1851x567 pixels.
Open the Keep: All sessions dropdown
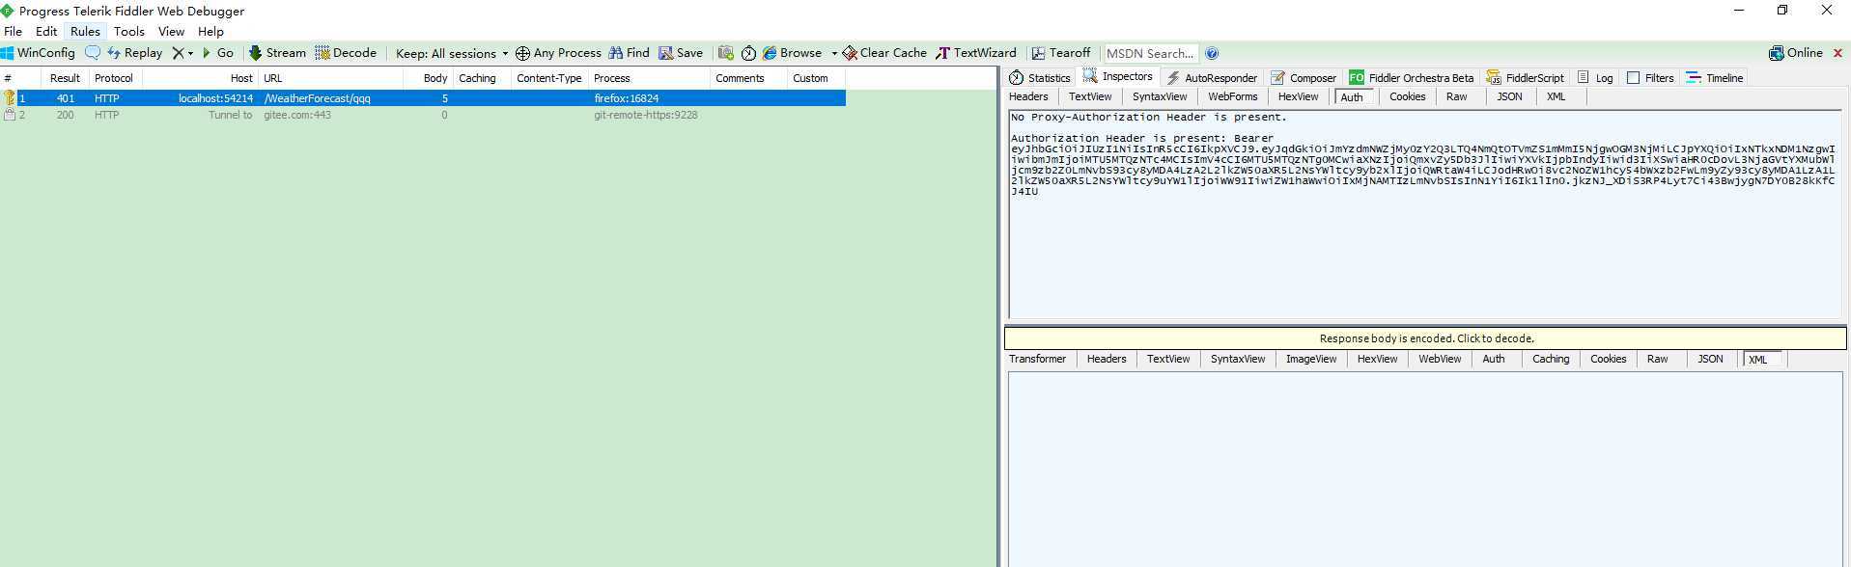click(451, 53)
